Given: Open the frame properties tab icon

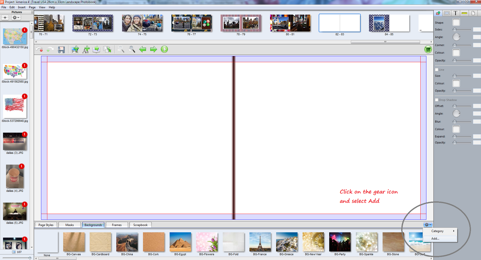Looking at the screenshot, I should coord(447,13).
